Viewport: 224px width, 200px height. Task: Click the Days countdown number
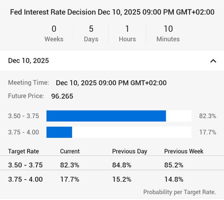pos(91,29)
